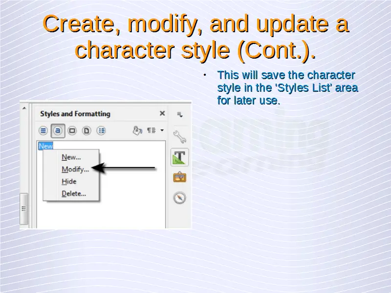Select Delete... from the context menu

tap(73, 193)
